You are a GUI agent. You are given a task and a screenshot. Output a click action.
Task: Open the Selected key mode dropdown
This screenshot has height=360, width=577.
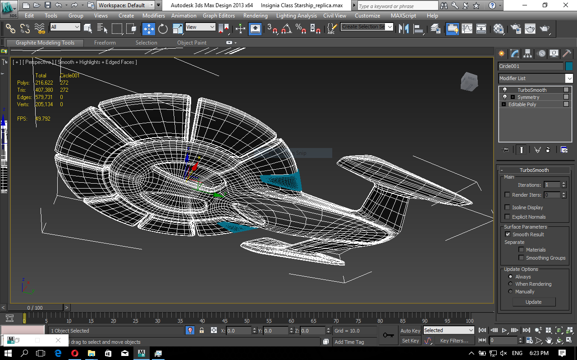coord(449,330)
